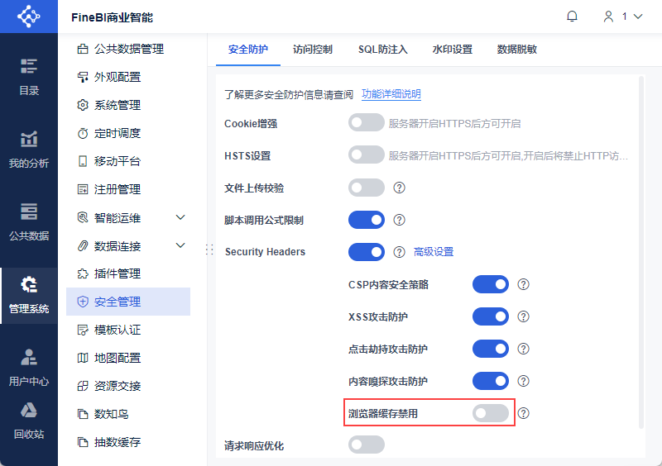Go to 公共数据 sidebar section
Image resolution: width=662 pixels, height=466 pixels.
(x=29, y=221)
